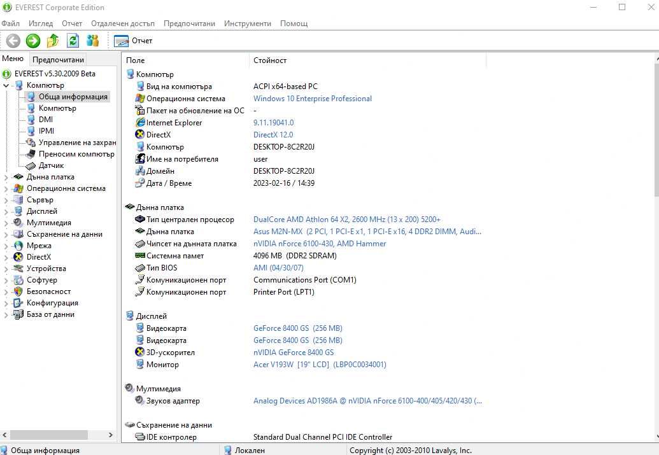Click the sidebar horizontal scrollbar left arrow
The image size is (659, 455).
[4, 435]
